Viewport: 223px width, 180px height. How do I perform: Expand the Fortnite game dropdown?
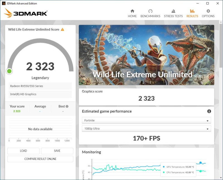pyautogui.click(x=146, y=120)
